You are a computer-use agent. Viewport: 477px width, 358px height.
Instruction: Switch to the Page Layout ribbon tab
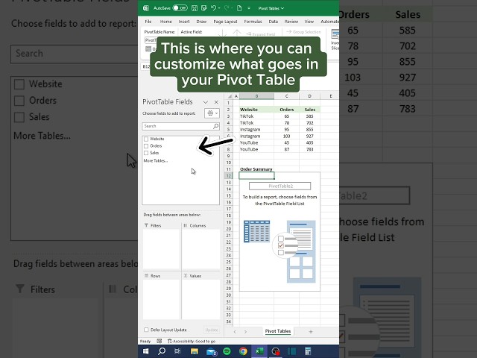click(225, 22)
